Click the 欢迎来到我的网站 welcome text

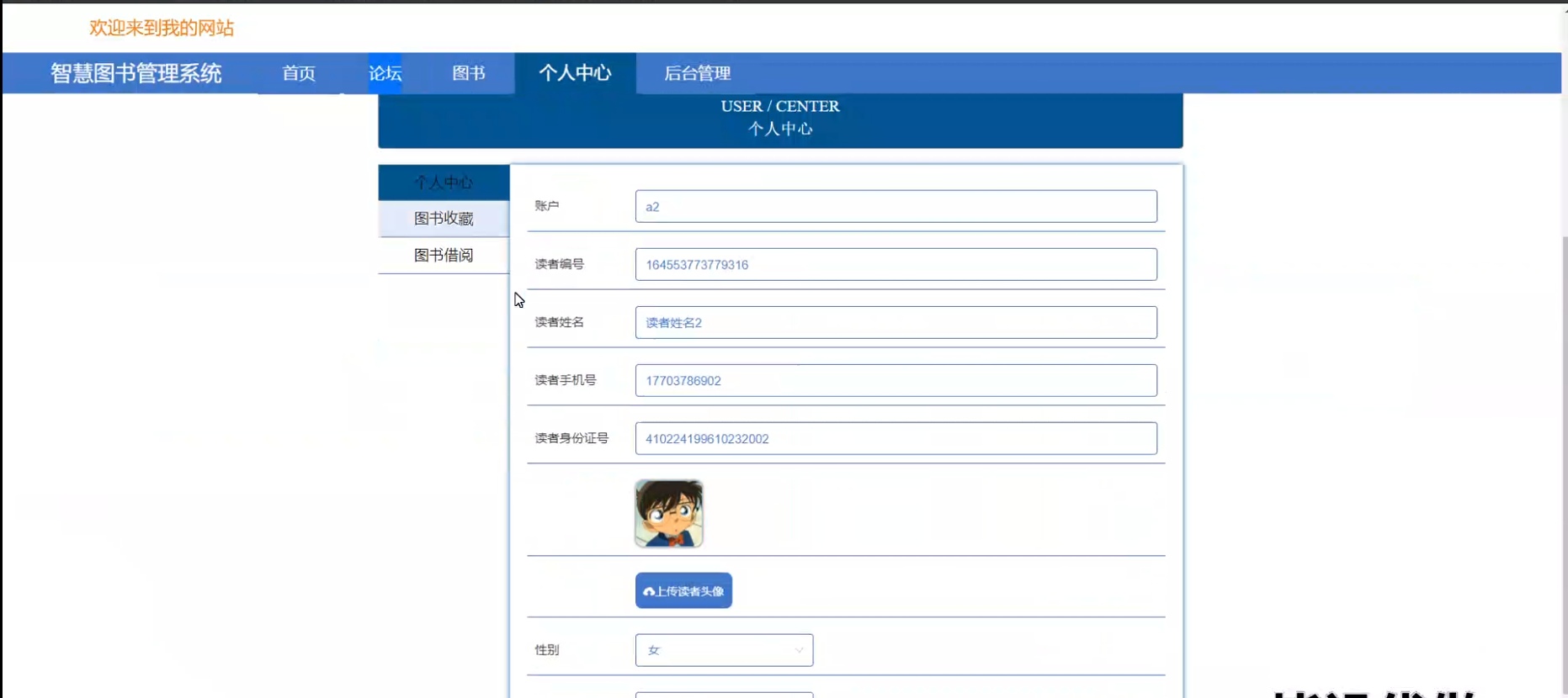[162, 28]
